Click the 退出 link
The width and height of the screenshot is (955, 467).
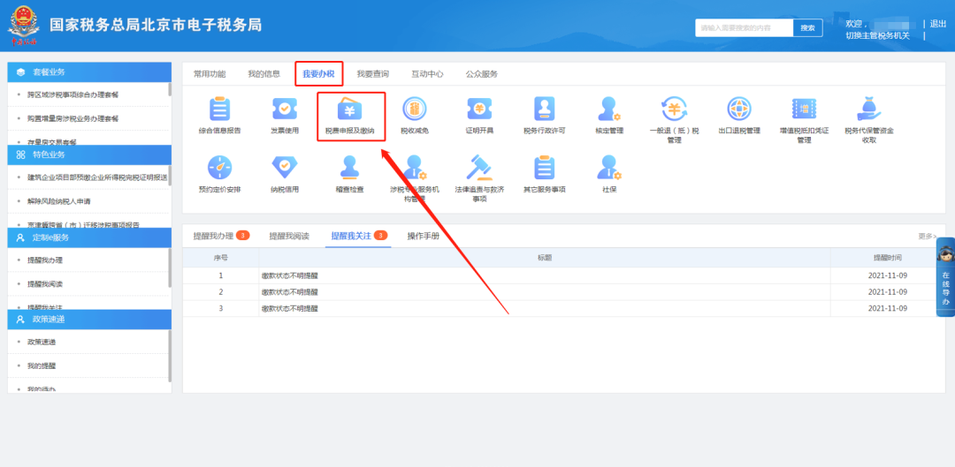click(937, 24)
